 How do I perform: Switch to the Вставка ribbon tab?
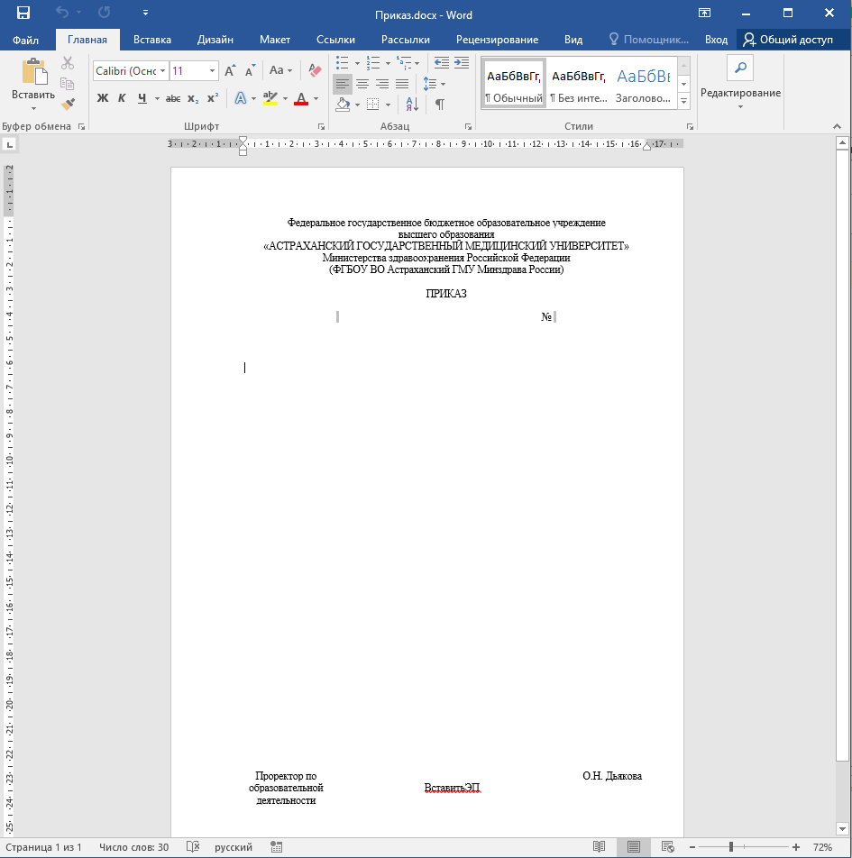pyautogui.click(x=152, y=40)
